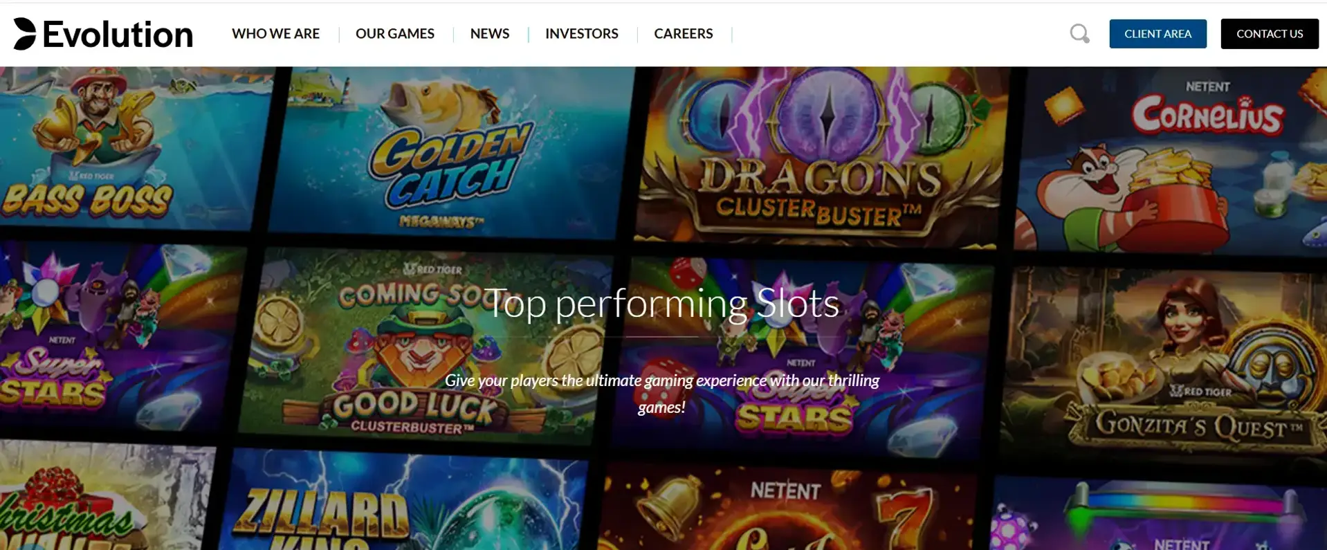Go to the News section
1327x550 pixels.
490,33
